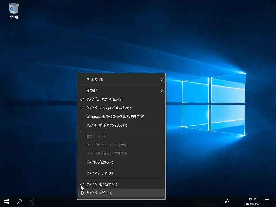Enable タッチ キーボード ボタンを表示(Y)
This screenshot has height=207, width=276.
click(121, 125)
